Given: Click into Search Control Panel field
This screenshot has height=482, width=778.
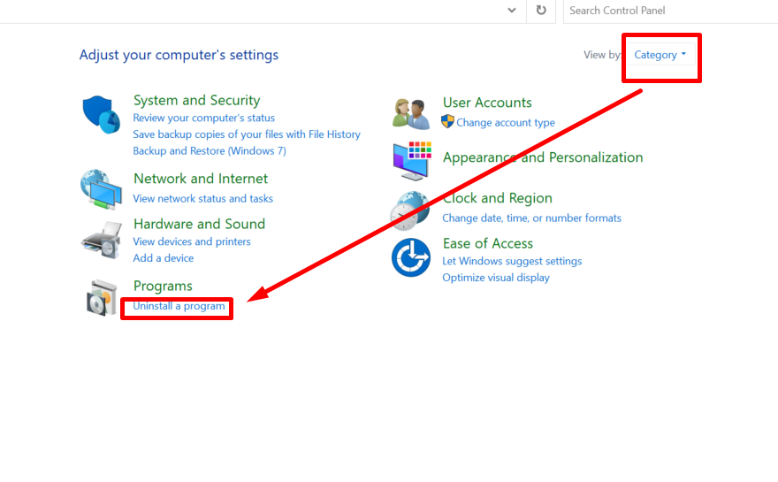Looking at the screenshot, I should (670, 11).
